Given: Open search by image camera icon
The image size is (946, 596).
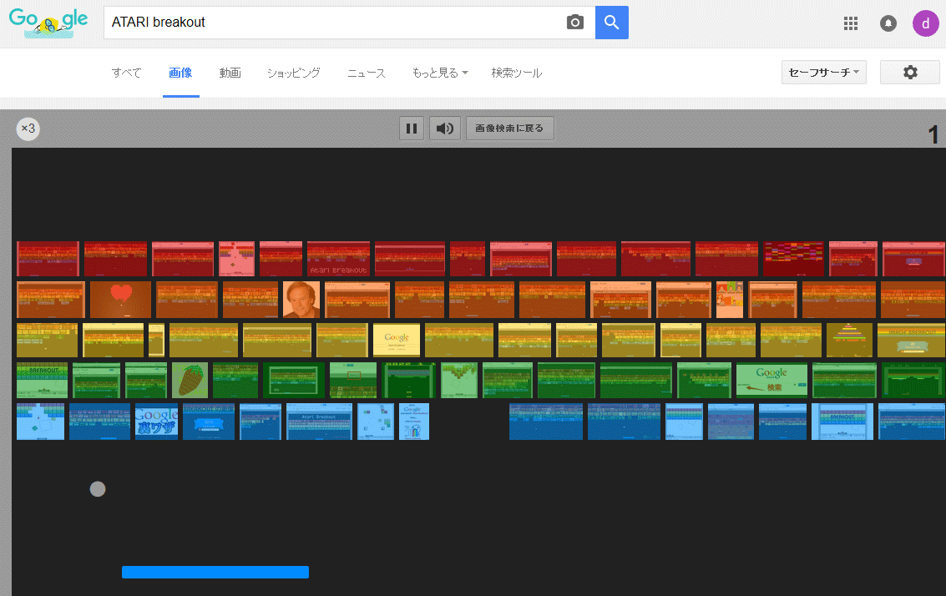Looking at the screenshot, I should pos(575,23).
